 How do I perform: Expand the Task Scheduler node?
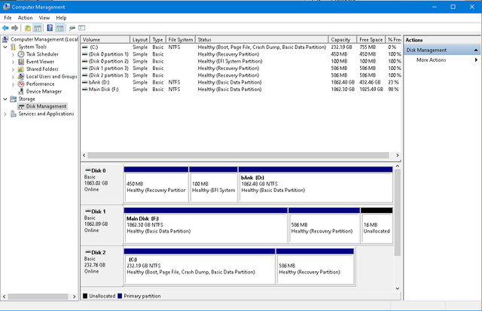(x=13, y=54)
